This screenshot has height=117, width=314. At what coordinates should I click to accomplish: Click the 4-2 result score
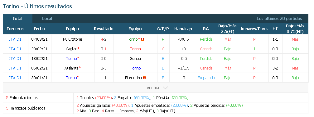(104, 39)
